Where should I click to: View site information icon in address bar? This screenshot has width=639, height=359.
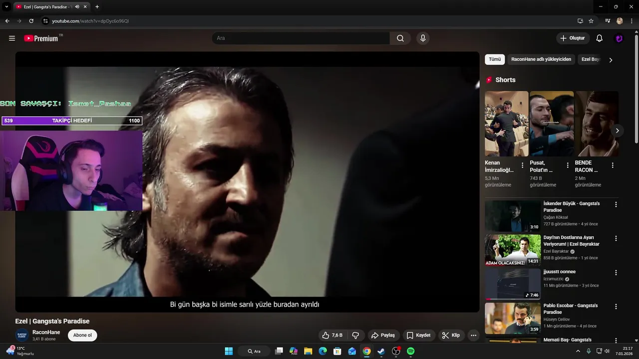coord(45,21)
